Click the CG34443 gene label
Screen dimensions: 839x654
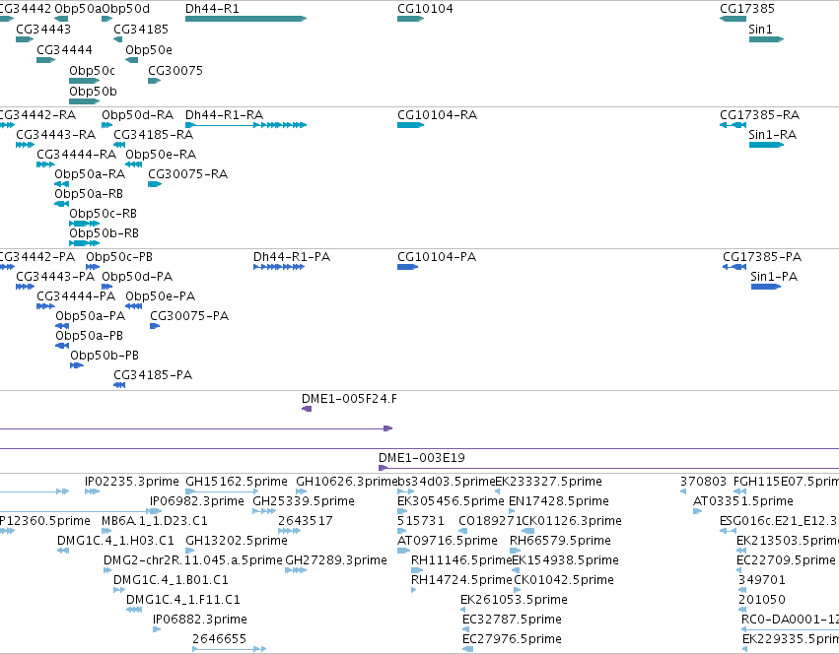point(43,30)
